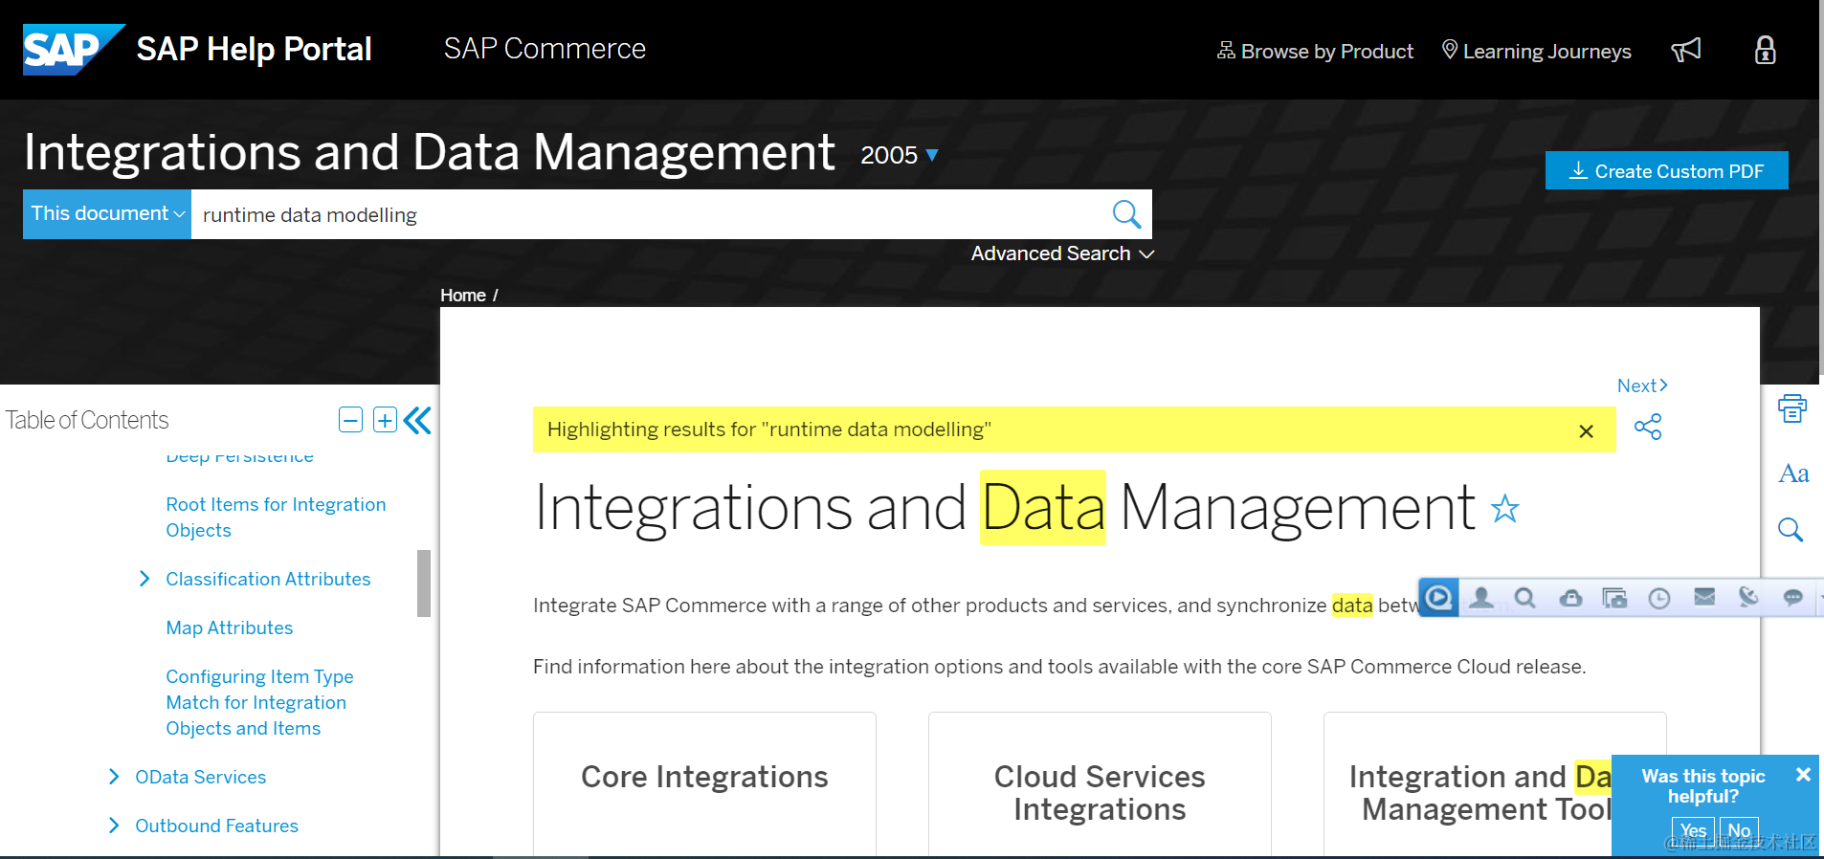Open the version 2005 dropdown
The width and height of the screenshot is (1824, 859).
(900, 155)
